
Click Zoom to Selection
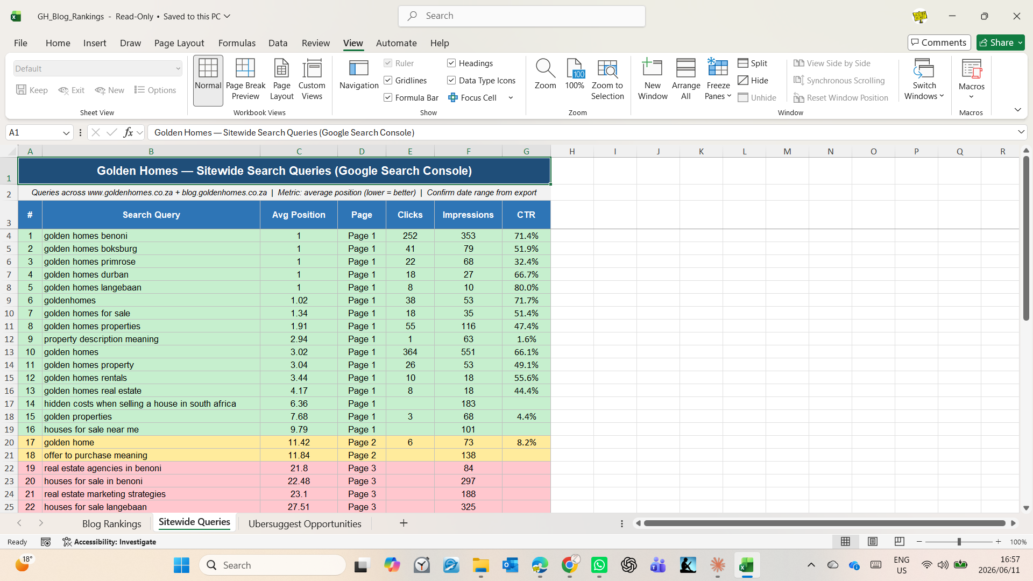click(607, 80)
